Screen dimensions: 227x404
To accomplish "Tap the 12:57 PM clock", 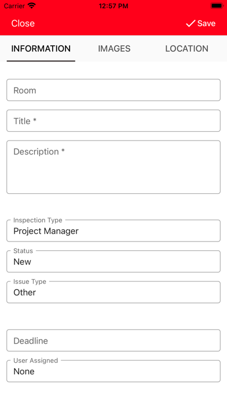I will (113, 6).
